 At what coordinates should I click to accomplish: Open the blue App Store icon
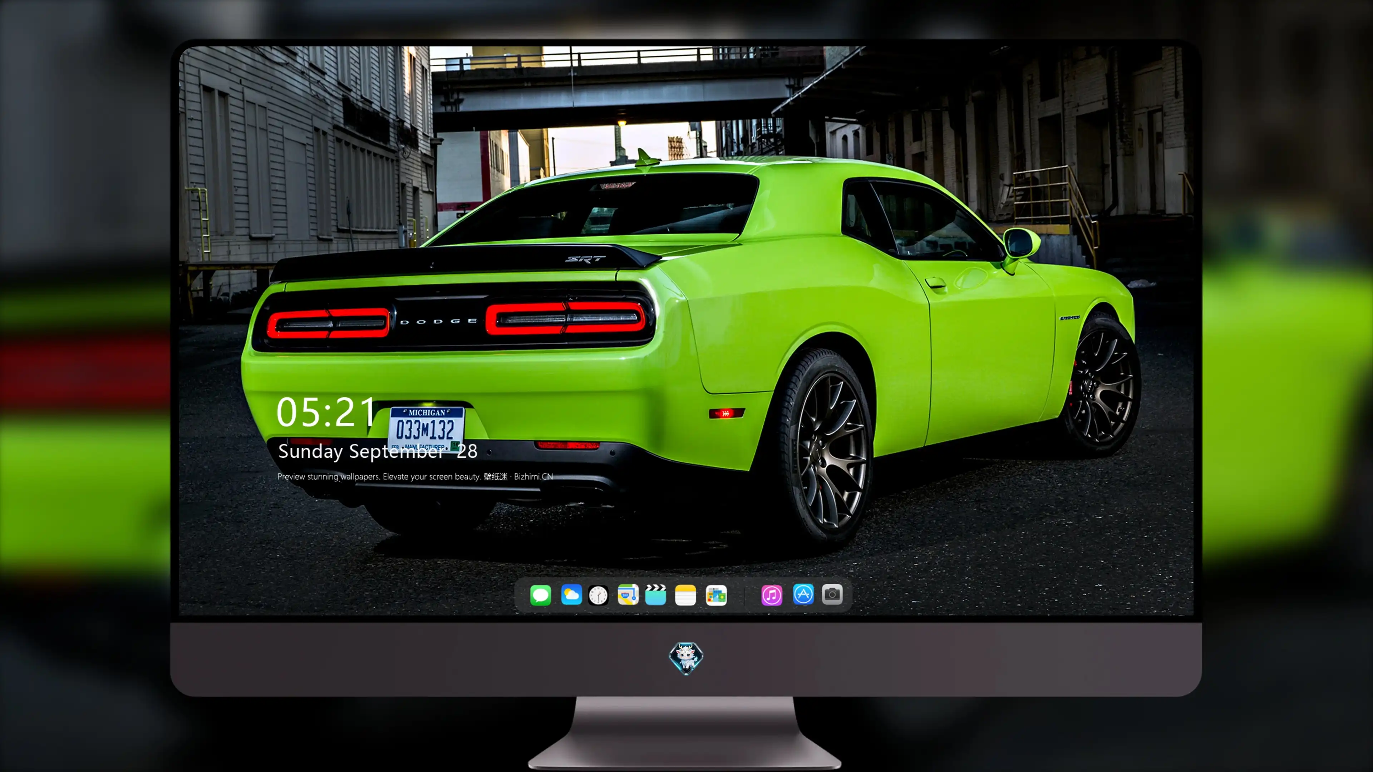point(803,595)
